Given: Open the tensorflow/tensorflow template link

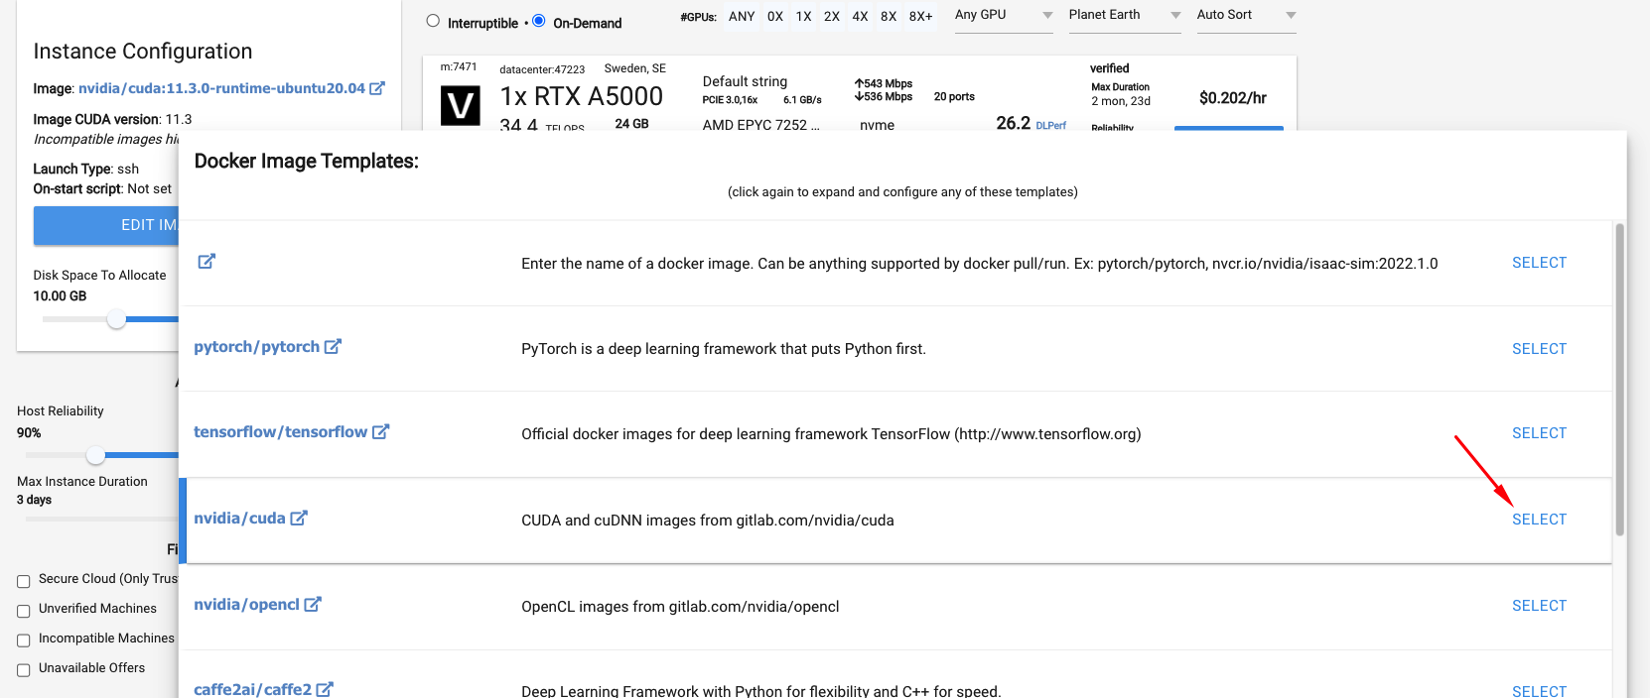Looking at the screenshot, I should [280, 432].
